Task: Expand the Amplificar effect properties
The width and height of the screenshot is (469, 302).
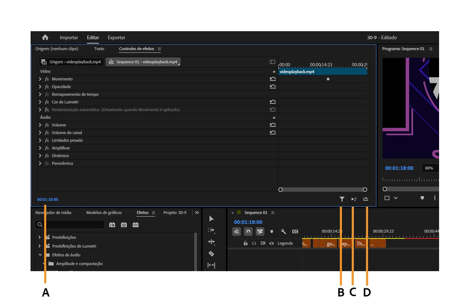Action: click(40, 148)
